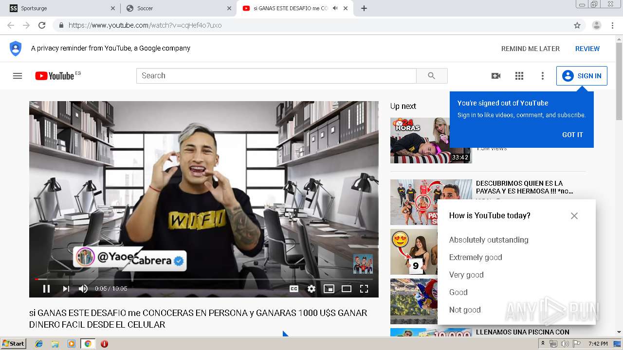This screenshot has height=350, width=623.
Task: Click the 7:42 PM taskbar clock
Action: point(598,344)
